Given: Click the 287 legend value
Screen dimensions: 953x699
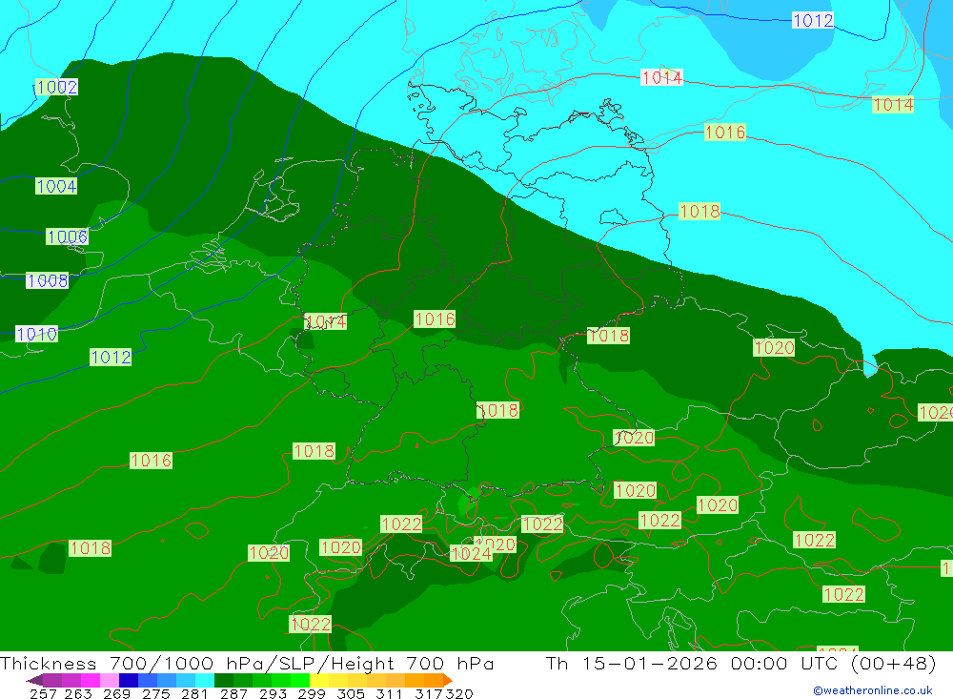Looking at the screenshot, I should click(233, 693).
